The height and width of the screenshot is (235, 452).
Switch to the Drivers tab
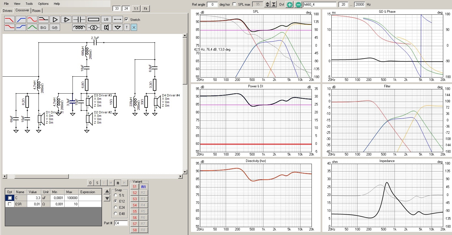click(x=7, y=11)
